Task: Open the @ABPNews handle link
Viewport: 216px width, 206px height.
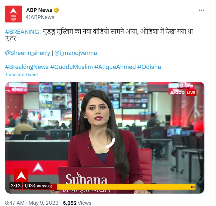Action: [x=40, y=17]
